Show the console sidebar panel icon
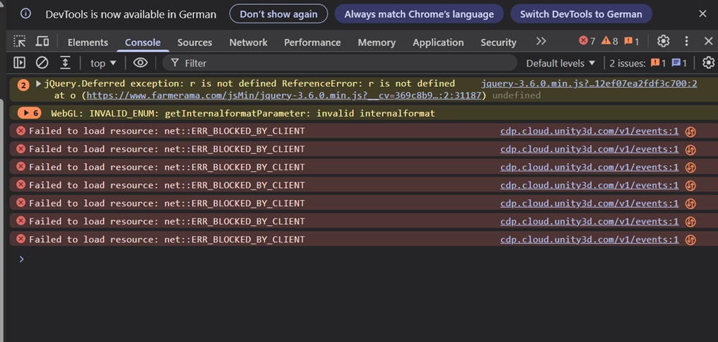Image resolution: width=718 pixels, height=342 pixels. pyautogui.click(x=19, y=63)
